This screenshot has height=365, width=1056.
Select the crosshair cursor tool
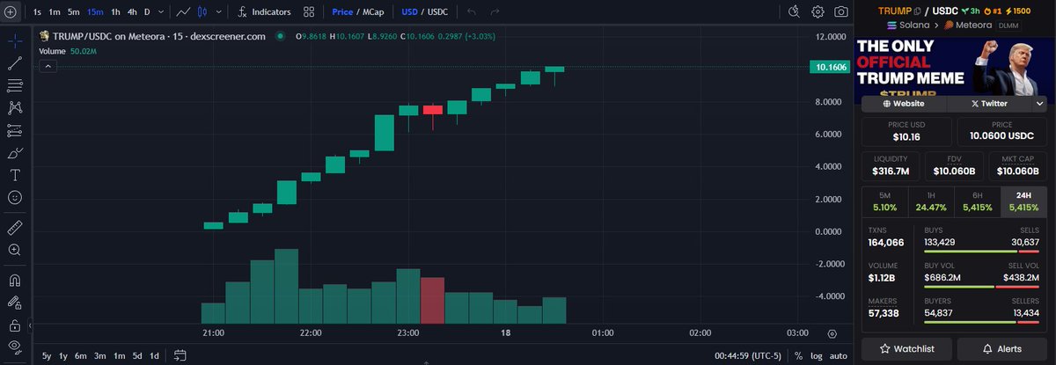tap(14, 40)
